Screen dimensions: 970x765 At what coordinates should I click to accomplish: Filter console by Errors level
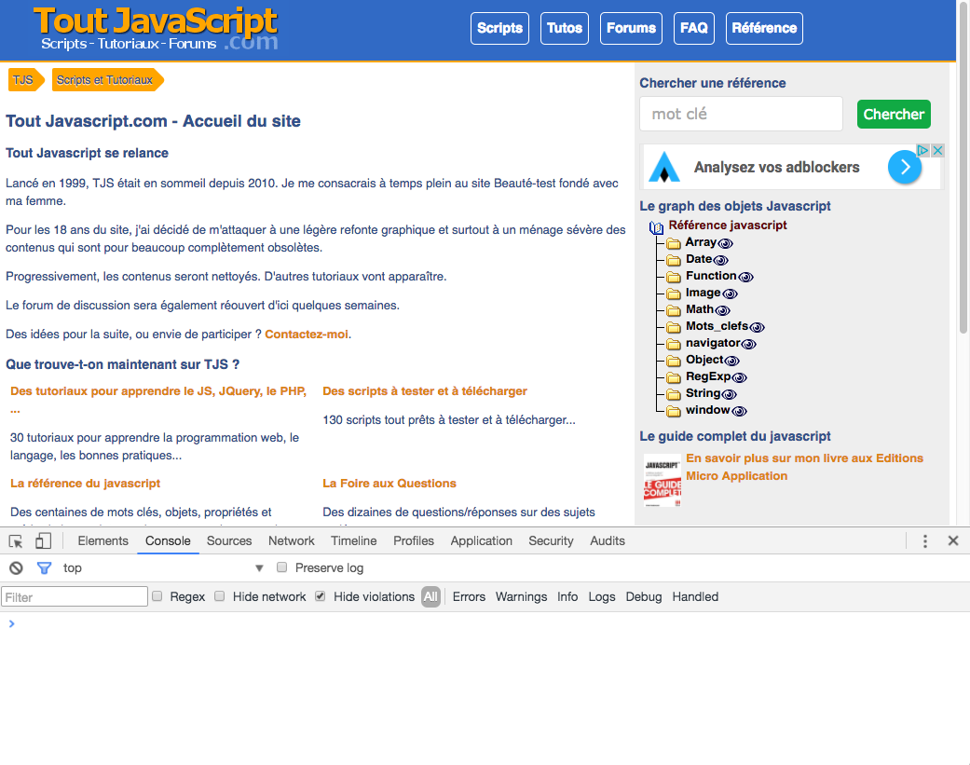(469, 596)
